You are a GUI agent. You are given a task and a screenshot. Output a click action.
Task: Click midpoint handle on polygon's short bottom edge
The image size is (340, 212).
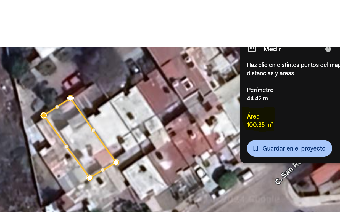103,170
